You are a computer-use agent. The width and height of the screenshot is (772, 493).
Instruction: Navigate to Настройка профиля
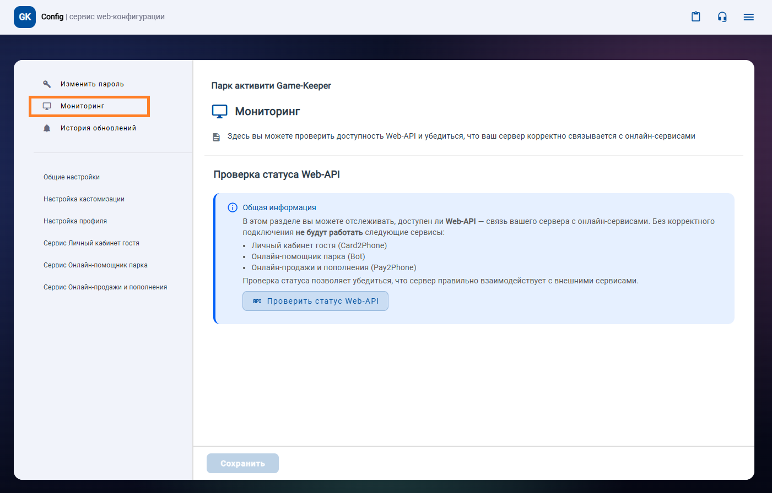(x=75, y=221)
